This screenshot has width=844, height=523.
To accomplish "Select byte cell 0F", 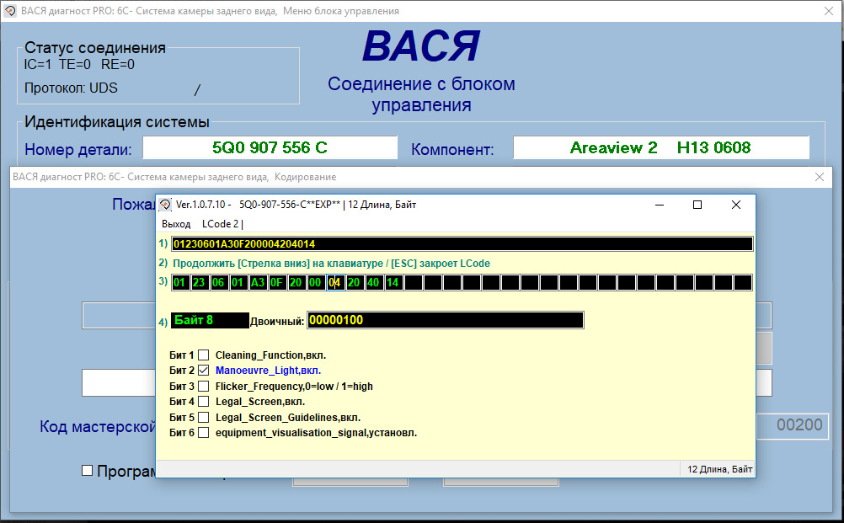I will 277,282.
